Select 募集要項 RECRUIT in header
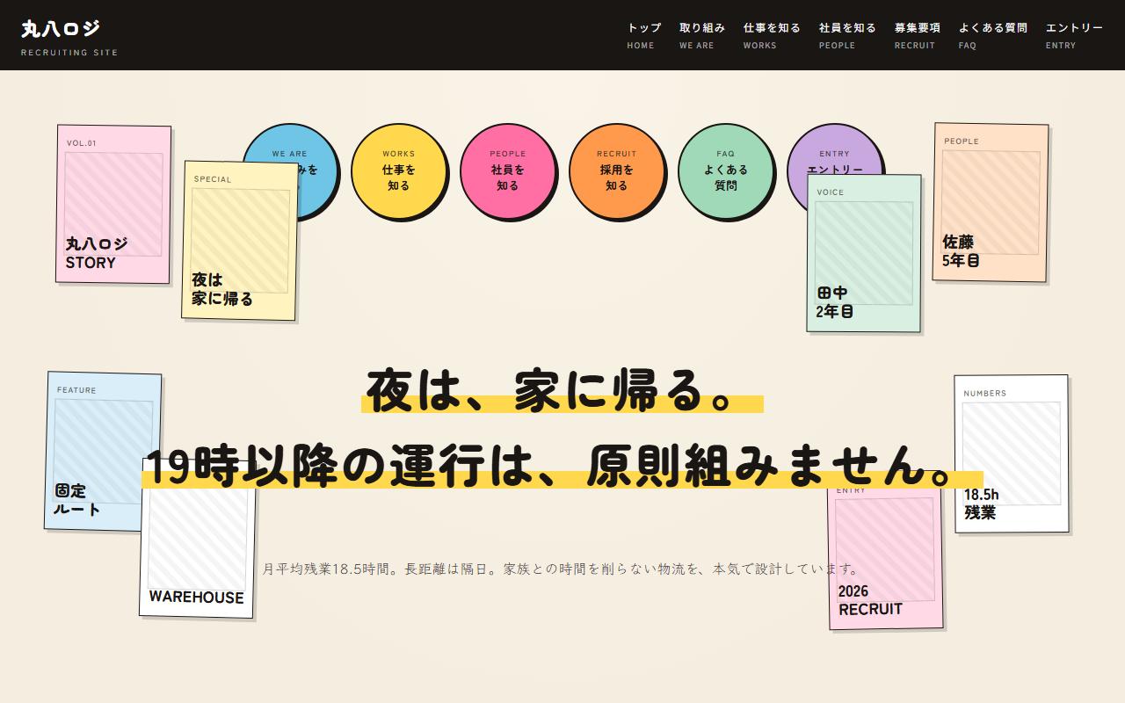 918,35
